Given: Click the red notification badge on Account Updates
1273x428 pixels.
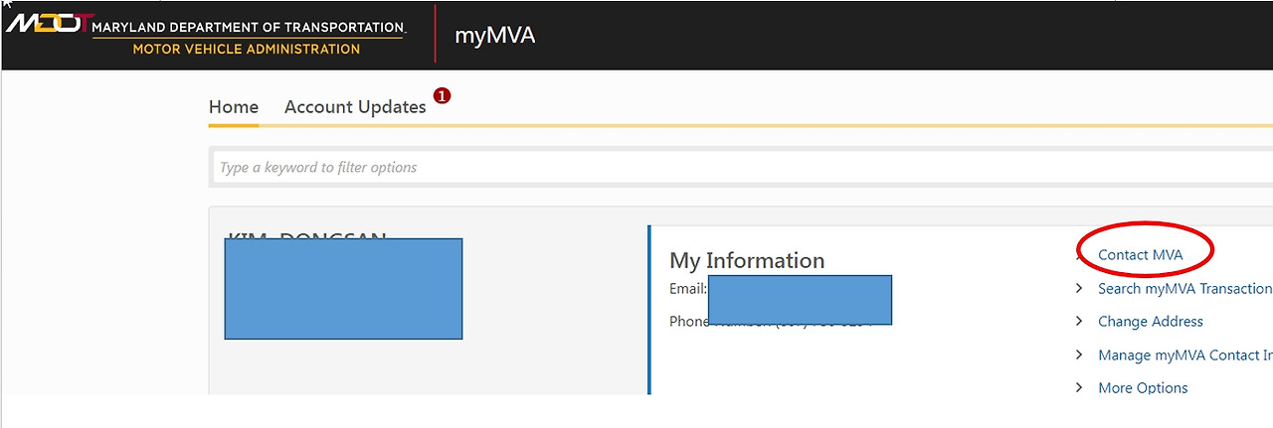Looking at the screenshot, I should tap(443, 95).
